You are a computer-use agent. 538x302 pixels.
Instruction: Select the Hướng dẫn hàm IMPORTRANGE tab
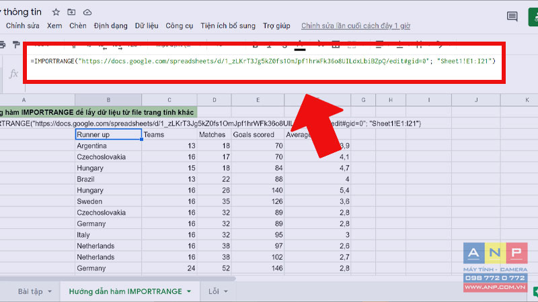coord(126,291)
